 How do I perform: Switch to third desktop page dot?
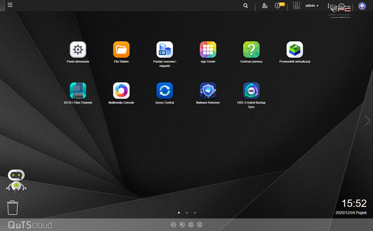[x=195, y=213]
